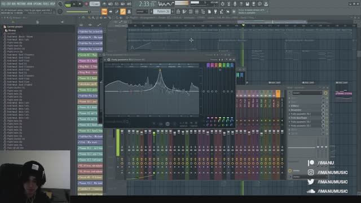Click the speech bubble icon in toolbar
This screenshot has height=203, width=361.
point(259,4)
